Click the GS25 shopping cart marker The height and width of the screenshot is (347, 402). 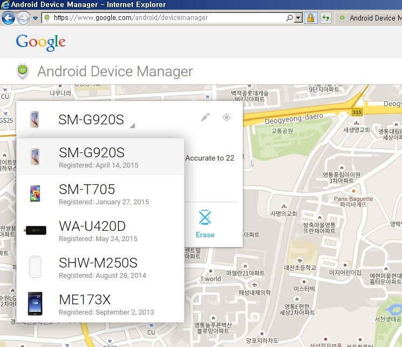5,114
